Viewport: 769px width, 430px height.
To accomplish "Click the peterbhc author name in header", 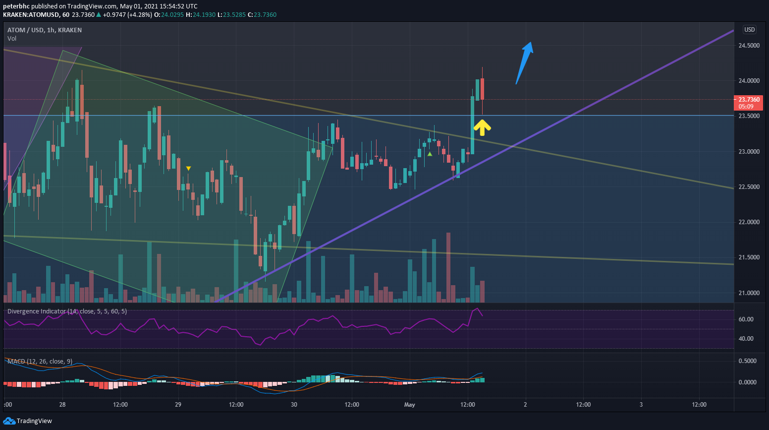I will (16, 6).
